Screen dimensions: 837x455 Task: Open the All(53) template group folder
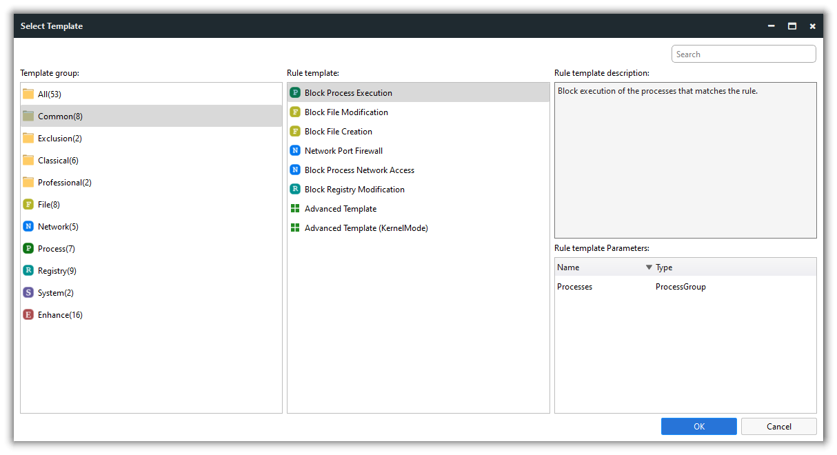[49, 94]
